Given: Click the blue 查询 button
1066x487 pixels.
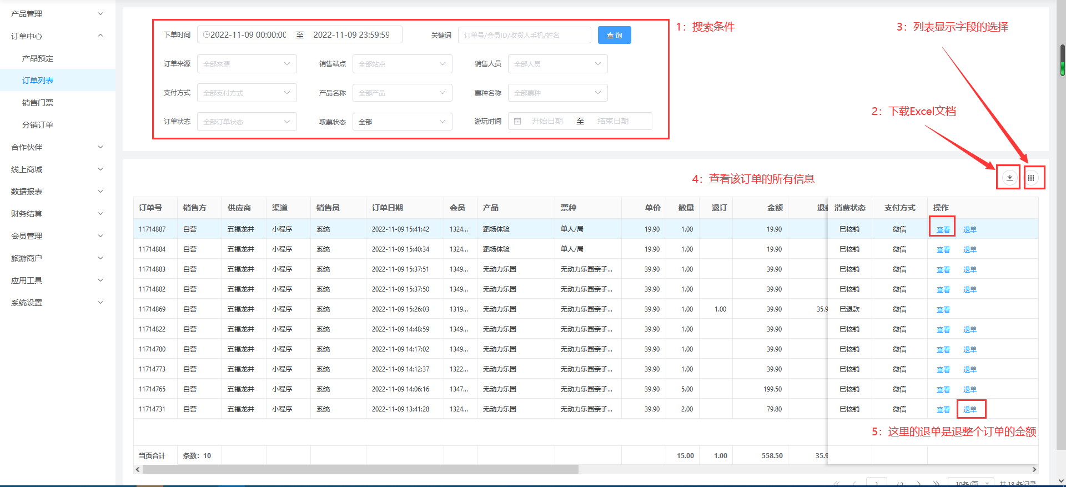Looking at the screenshot, I should [x=614, y=35].
